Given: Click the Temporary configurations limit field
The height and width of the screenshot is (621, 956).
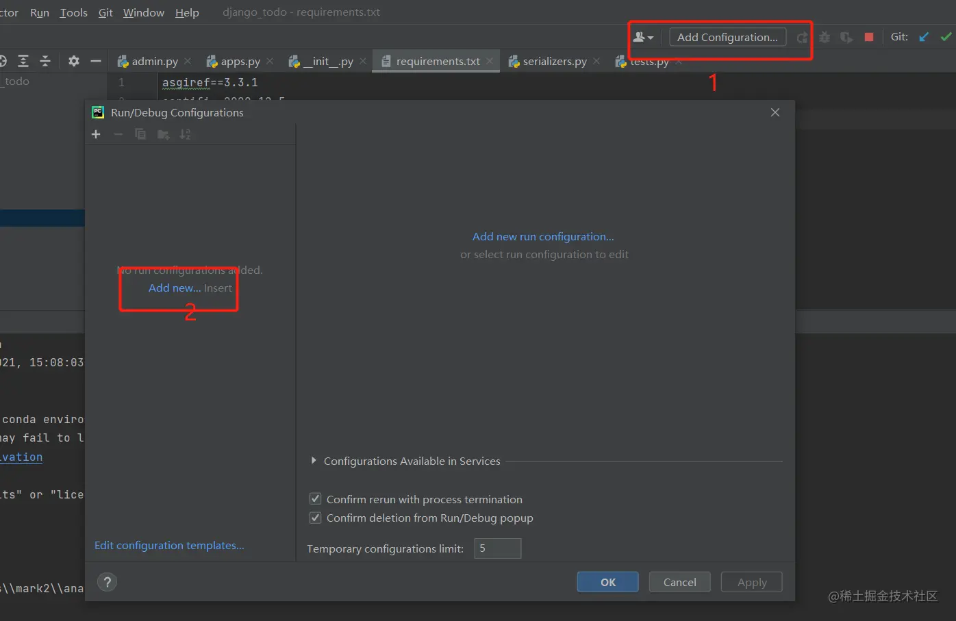Looking at the screenshot, I should (498, 548).
